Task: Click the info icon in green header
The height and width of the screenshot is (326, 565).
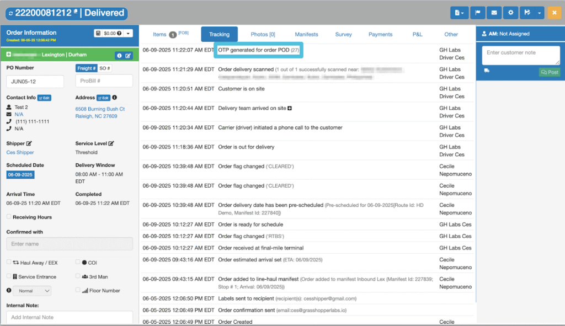Action: 119,56
